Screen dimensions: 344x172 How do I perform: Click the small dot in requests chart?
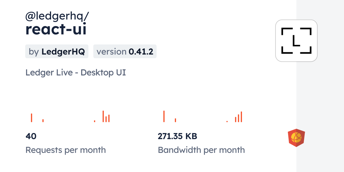click(x=95, y=121)
